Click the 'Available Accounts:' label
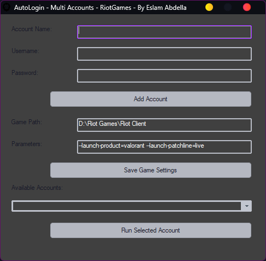This screenshot has height=261, width=266. pyautogui.click(x=37, y=188)
